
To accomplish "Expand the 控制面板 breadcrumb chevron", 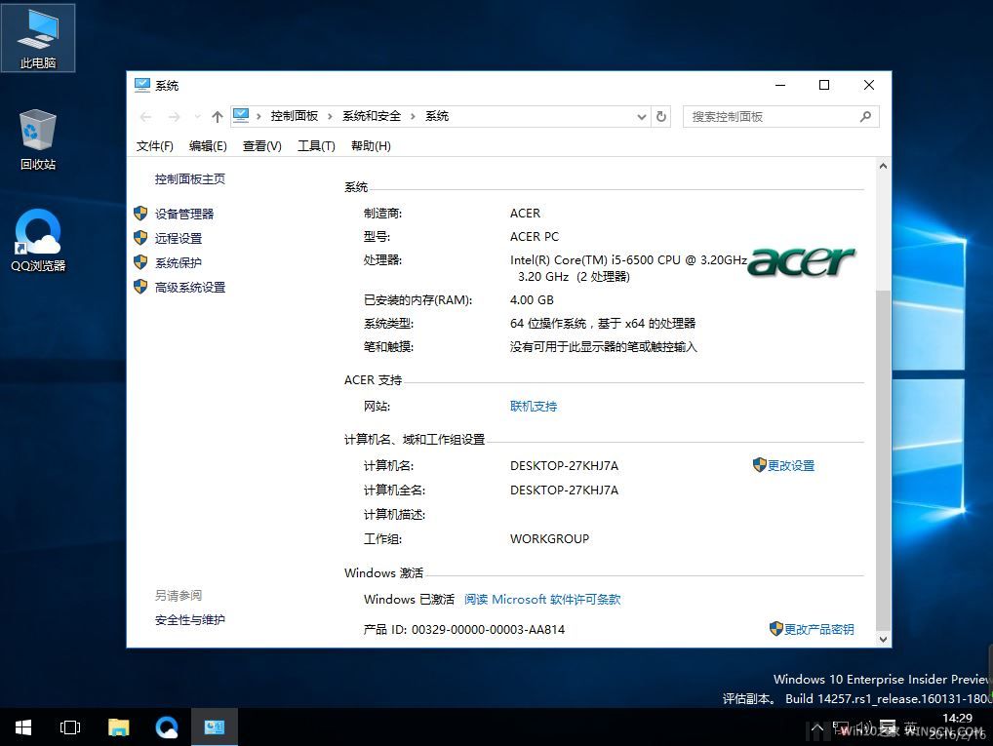I will click(330, 116).
